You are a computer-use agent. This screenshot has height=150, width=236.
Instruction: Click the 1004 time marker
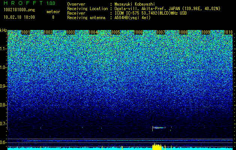click(93, 32)
